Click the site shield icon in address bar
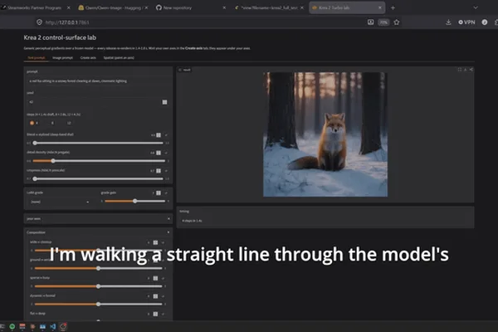The width and height of the screenshot is (498, 332). (x=39, y=22)
